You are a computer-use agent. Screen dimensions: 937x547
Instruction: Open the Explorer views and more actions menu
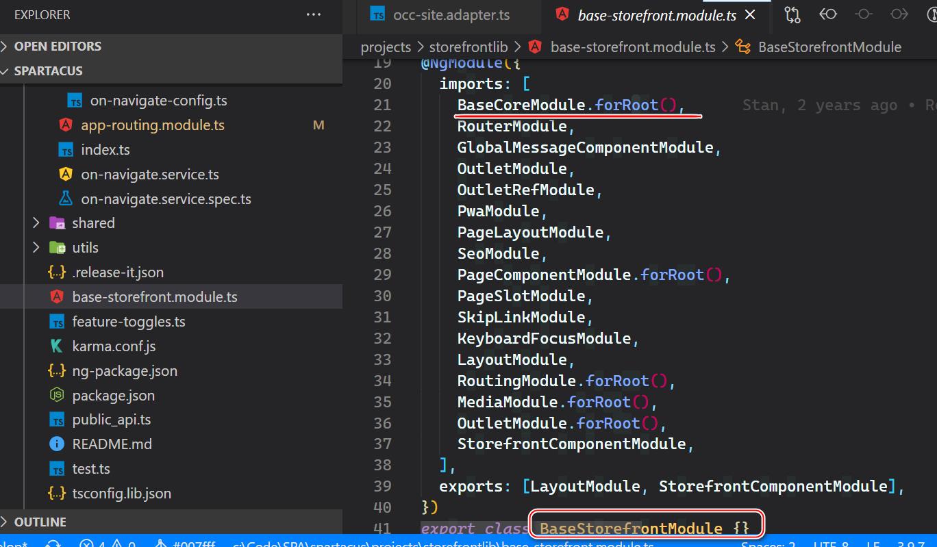click(314, 14)
